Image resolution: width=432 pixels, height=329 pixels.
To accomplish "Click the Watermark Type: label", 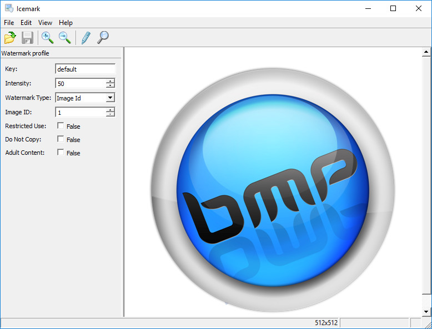I will click(x=28, y=98).
